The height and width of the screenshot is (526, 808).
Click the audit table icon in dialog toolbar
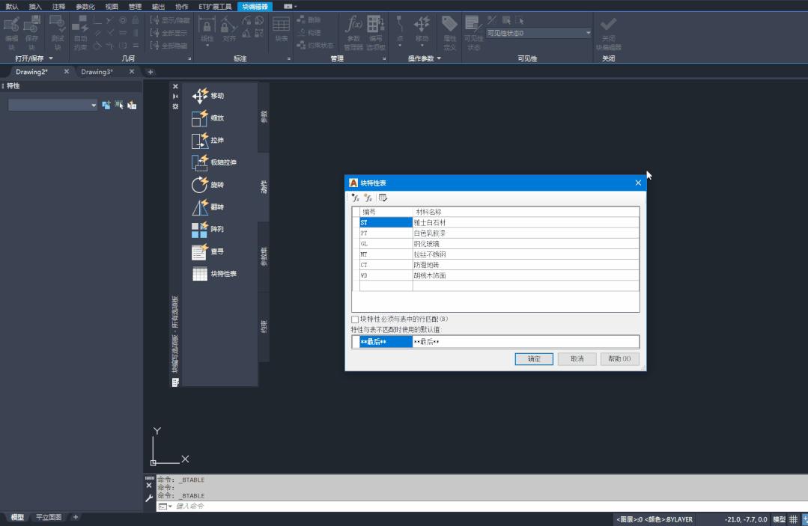383,198
